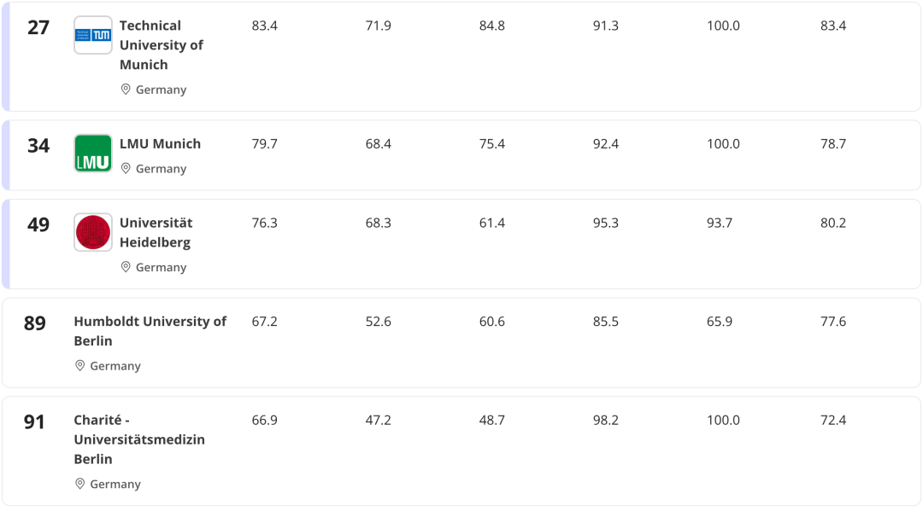Click location pin icon under Charité
This screenshot has width=923, height=511.
80,484
